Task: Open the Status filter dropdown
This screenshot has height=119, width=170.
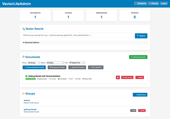Action: click(55, 63)
